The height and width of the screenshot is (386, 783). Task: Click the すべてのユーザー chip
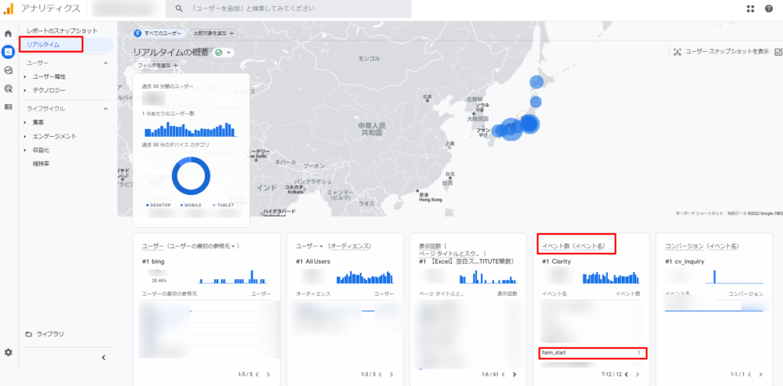pyautogui.click(x=160, y=34)
